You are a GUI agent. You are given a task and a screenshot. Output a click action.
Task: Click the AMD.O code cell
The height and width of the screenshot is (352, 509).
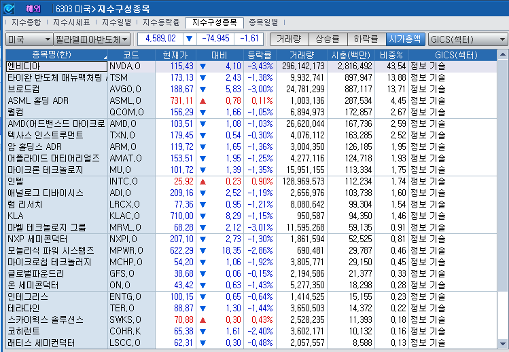pos(131,123)
